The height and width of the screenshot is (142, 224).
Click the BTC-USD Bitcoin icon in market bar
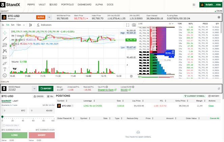(4, 17)
